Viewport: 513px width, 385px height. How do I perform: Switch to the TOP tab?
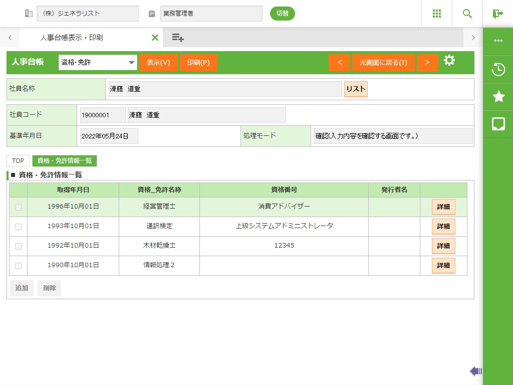[18, 161]
